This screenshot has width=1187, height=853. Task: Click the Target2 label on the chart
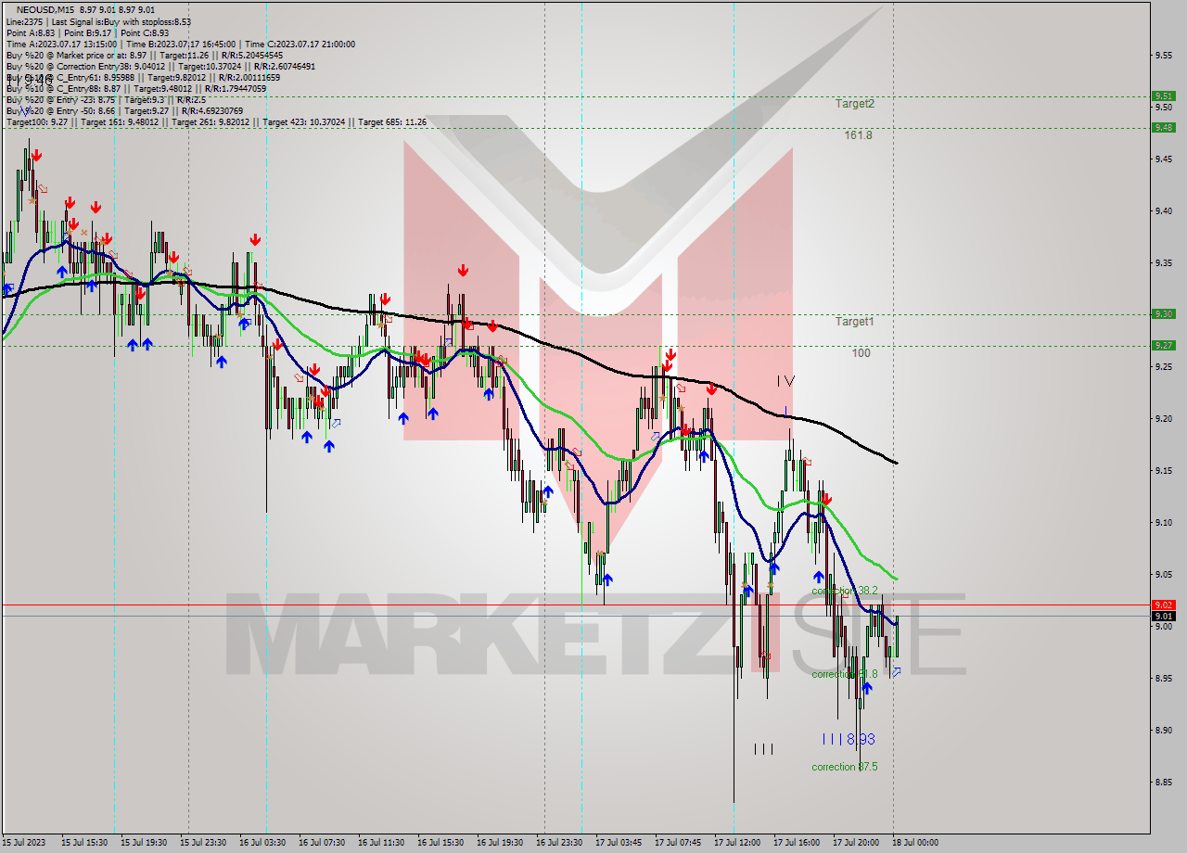[x=854, y=104]
